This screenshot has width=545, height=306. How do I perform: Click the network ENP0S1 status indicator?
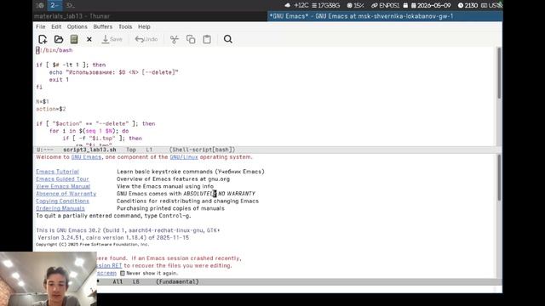click(385, 5)
